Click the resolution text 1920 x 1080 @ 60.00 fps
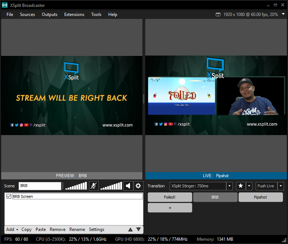The width and height of the screenshot is (288, 244). [251, 15]
